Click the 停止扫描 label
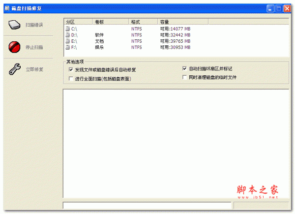This screenshot has width=295, height=214. pyautogui.click(x=34, y=47)
